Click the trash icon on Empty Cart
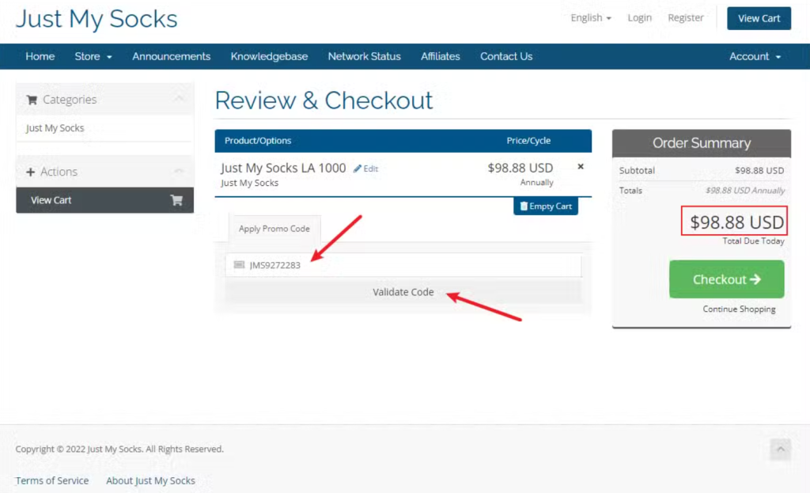 point(524,207)
